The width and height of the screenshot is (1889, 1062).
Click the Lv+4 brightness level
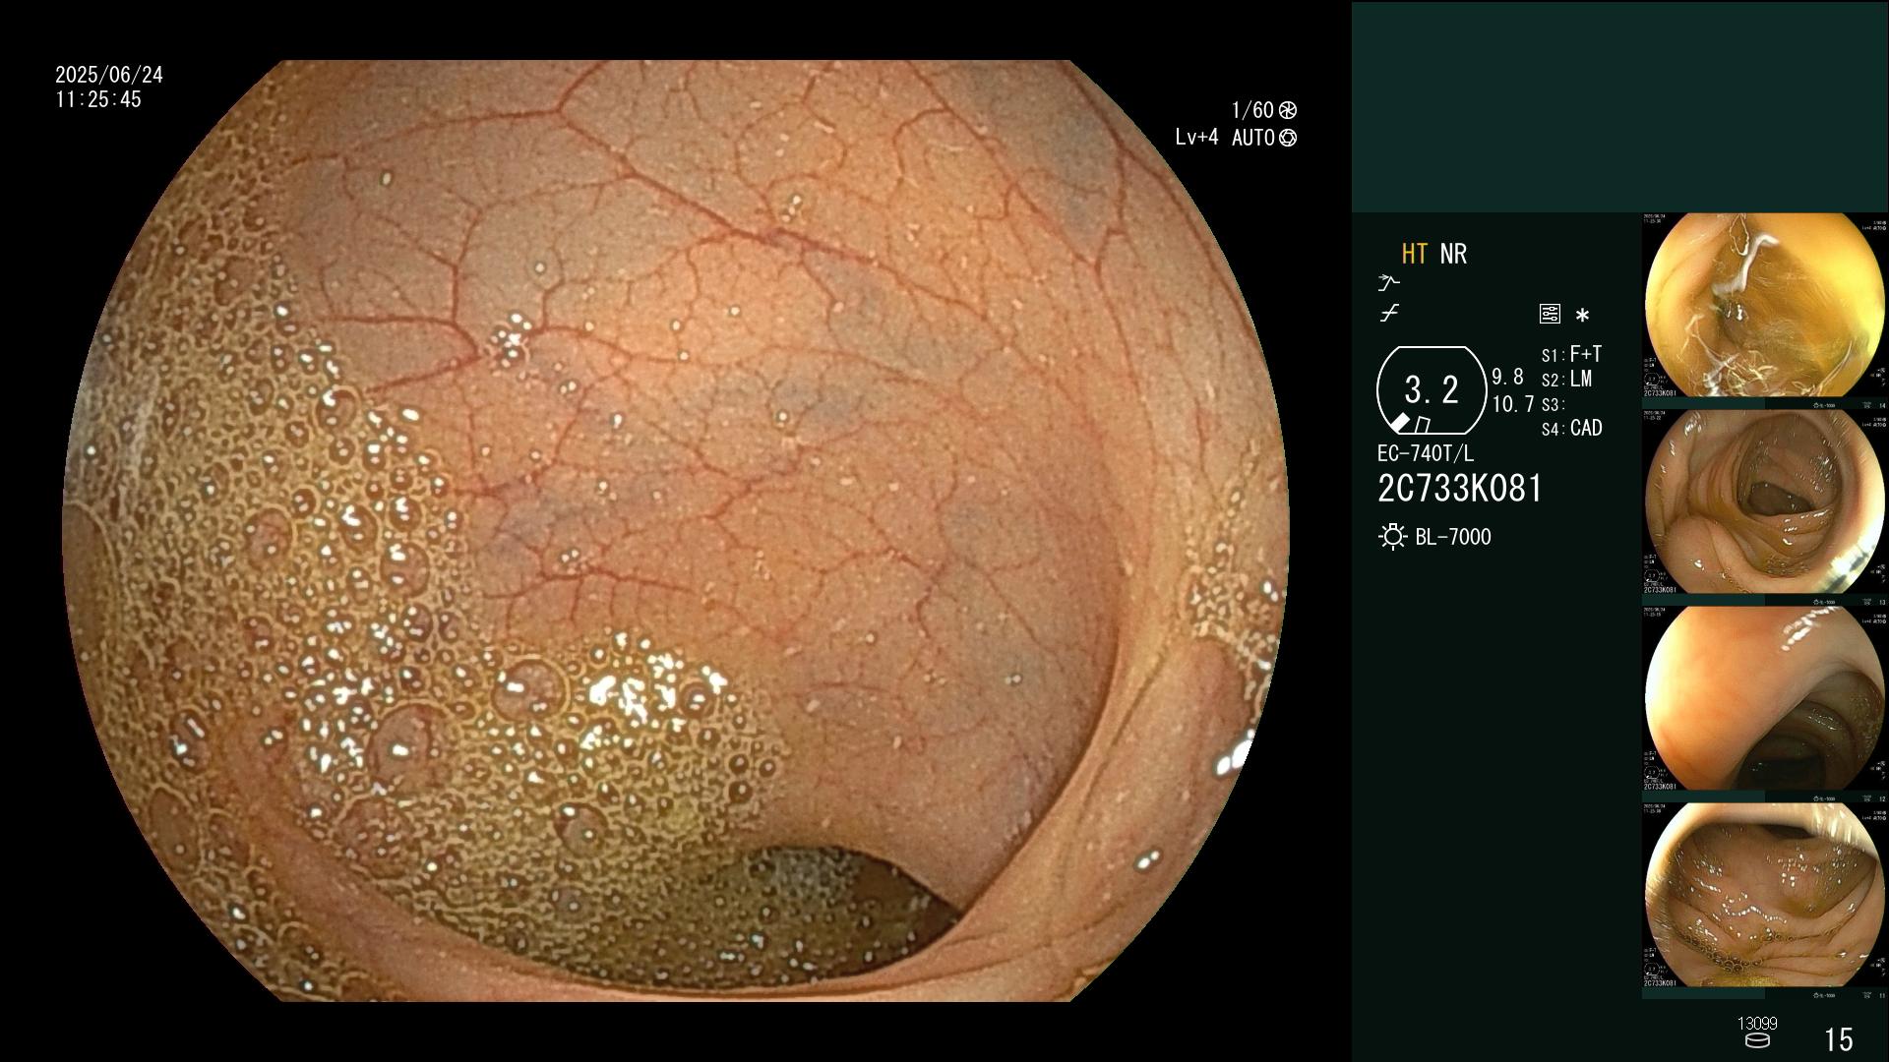click(x=1196, y=138)
